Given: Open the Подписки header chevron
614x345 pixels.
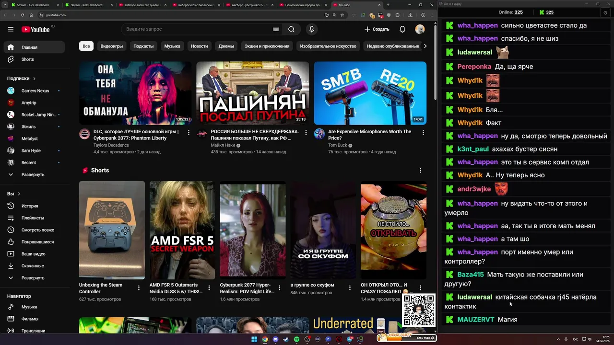Looking at the screenshot, I should click(x=34, y=79).
